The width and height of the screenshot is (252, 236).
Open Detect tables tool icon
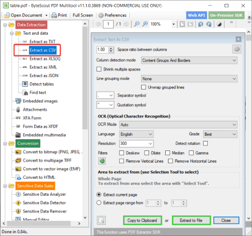pyautogui.click(x=25, y=84)
